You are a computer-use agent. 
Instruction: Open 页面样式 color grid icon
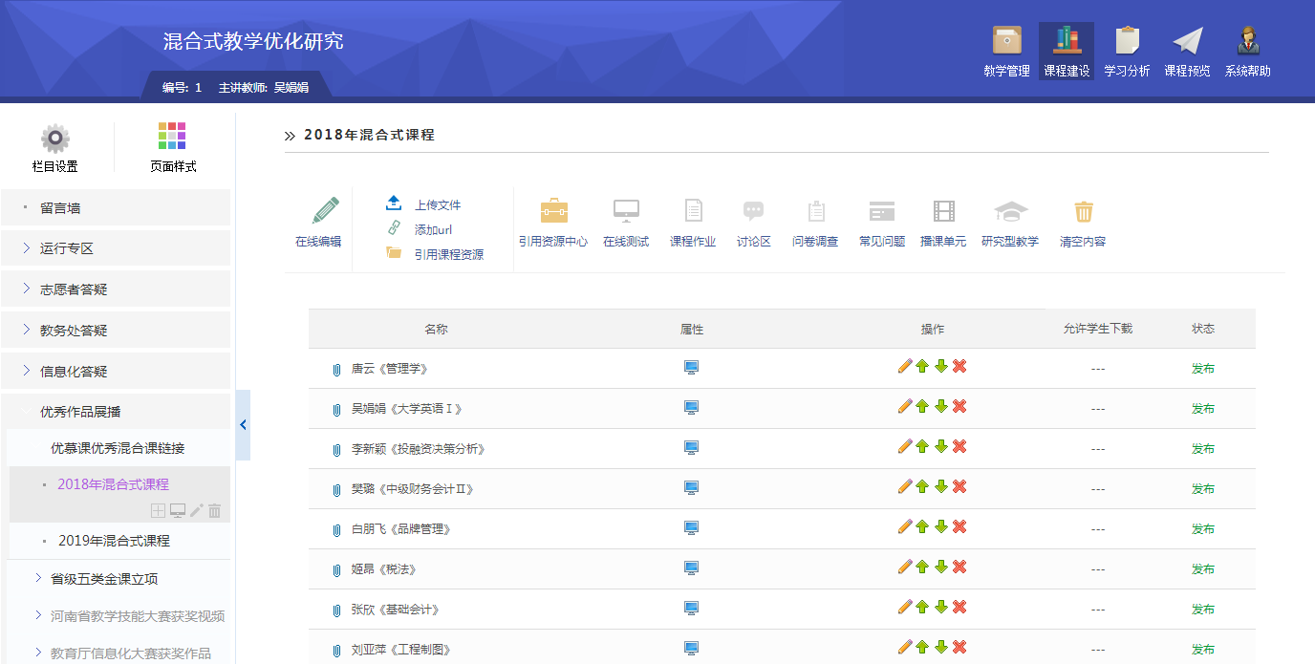tap(172, 137)
